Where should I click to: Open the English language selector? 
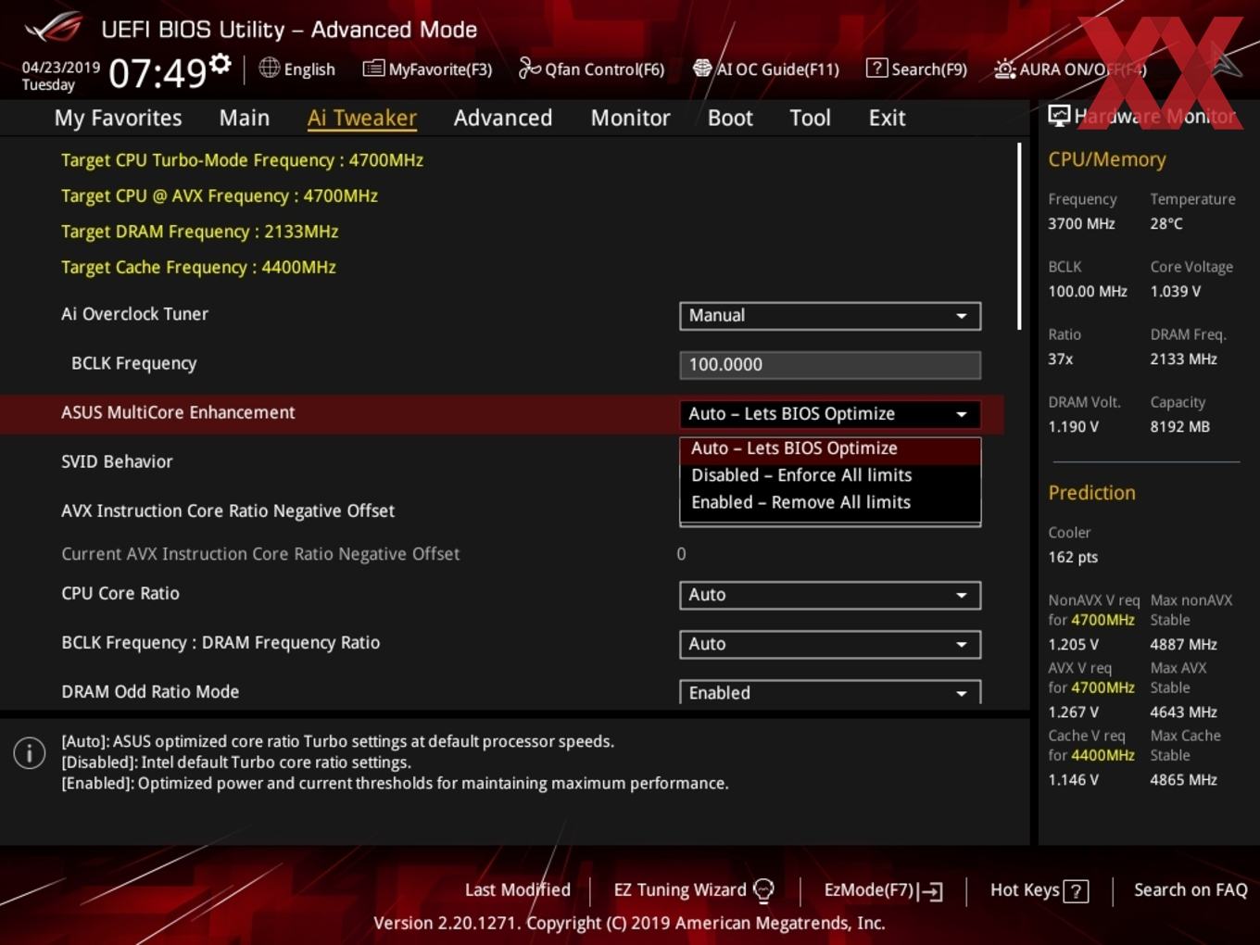(297, 69)
